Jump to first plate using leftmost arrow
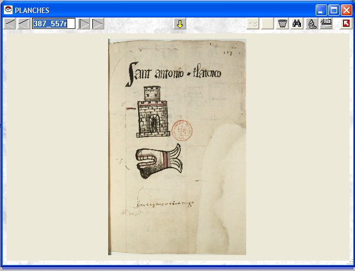Image resolution: width=355 pixels, height=271 pixels. tap(10, 23)
